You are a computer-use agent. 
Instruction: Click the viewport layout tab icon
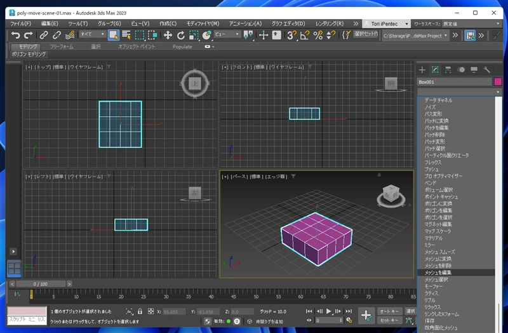[14, 268]
